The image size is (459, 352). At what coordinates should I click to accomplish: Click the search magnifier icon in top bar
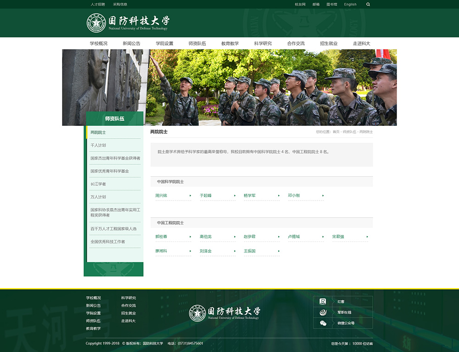368,4
